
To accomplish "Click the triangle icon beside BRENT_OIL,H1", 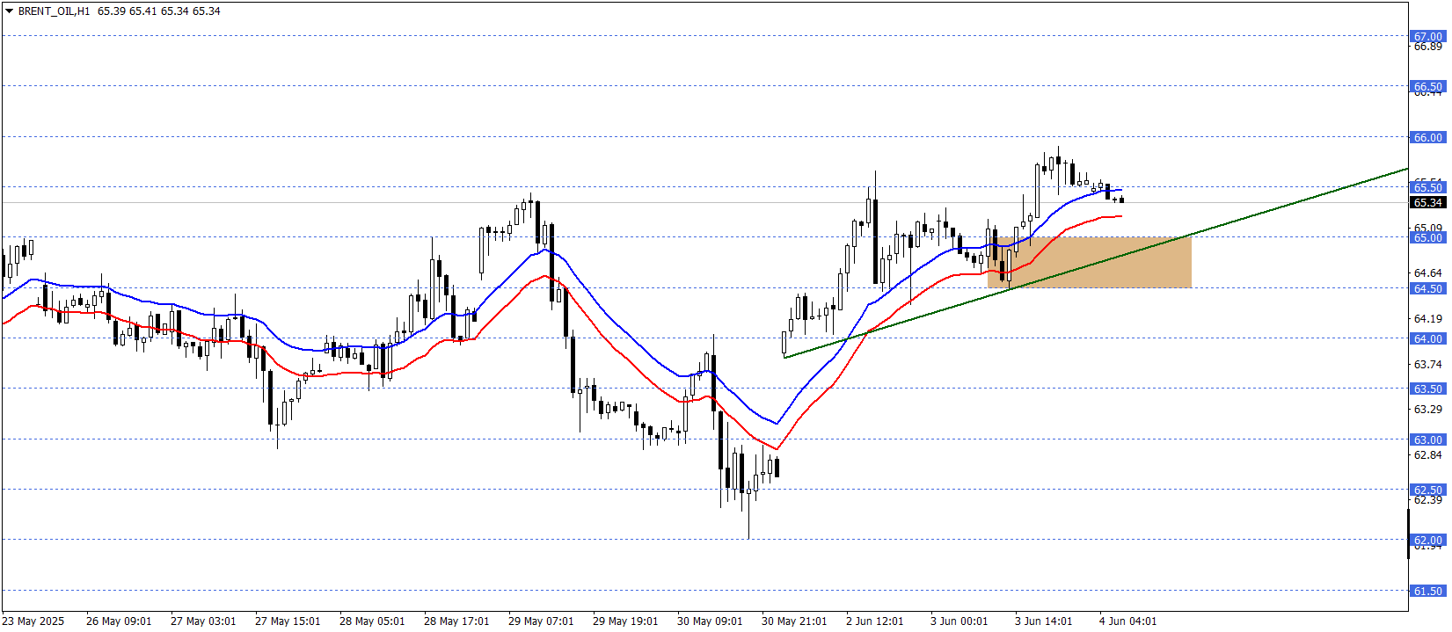I will 10,11.
